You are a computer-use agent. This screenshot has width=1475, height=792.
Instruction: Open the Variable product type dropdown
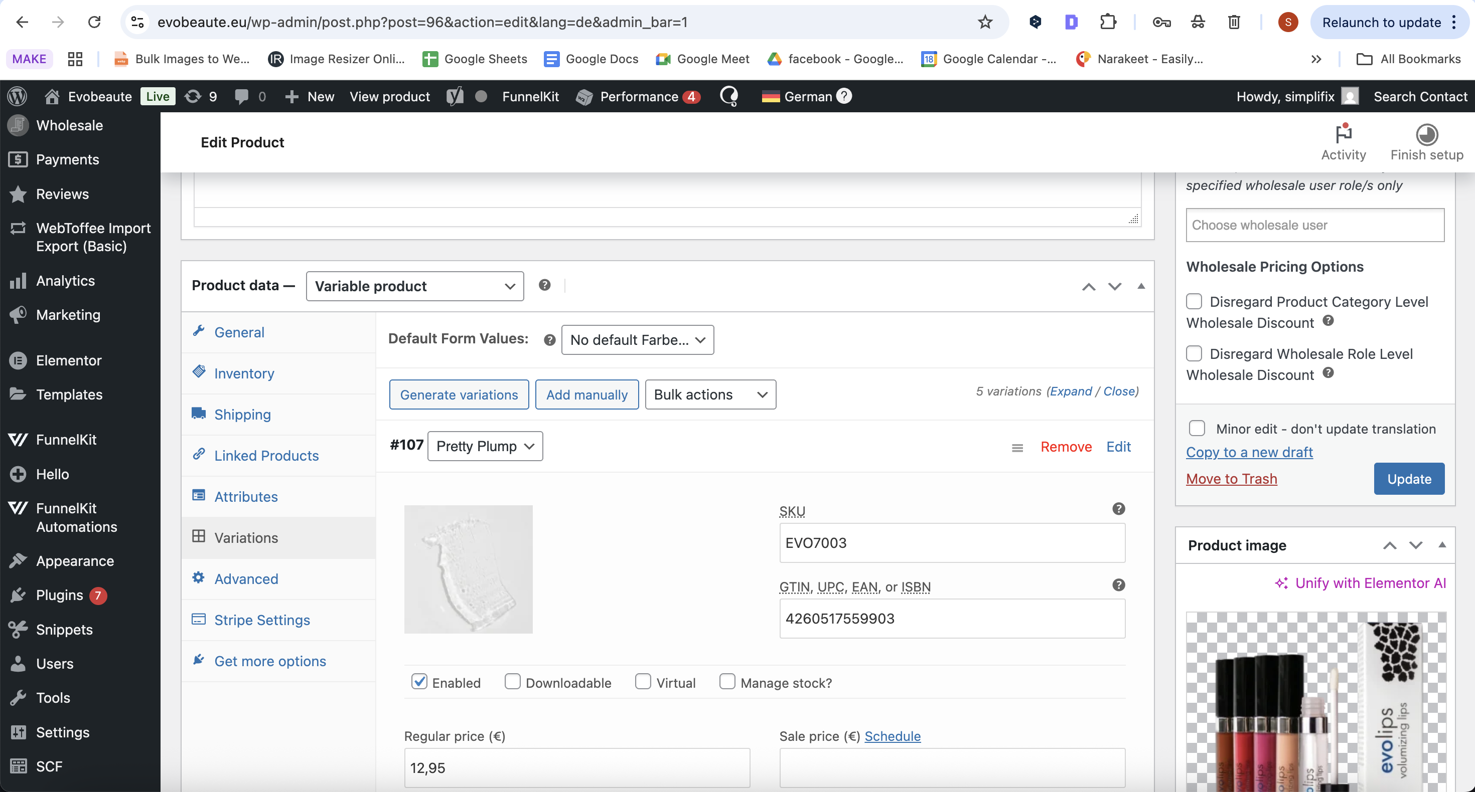(x=414, y=286)
